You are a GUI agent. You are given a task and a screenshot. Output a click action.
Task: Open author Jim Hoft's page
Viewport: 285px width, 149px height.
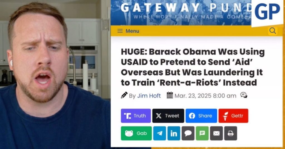[x=149, y=96]
